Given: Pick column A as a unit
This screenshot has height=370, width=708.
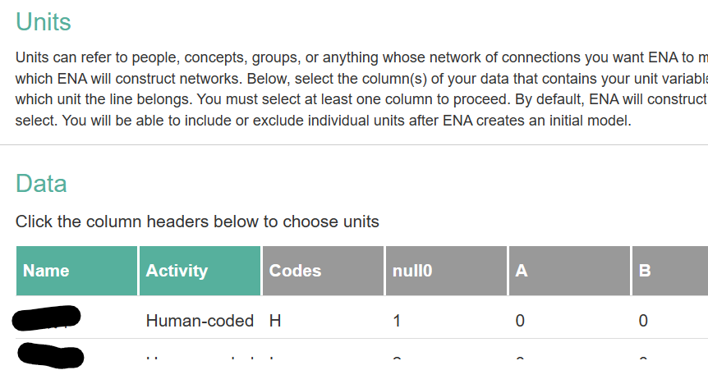Looking at the screenshot, I should [x=569, y=271].
